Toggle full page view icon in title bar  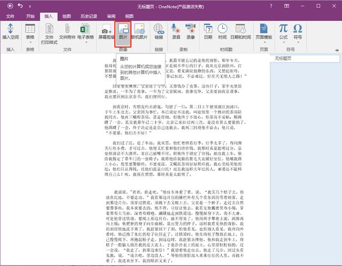coord(286,6)
